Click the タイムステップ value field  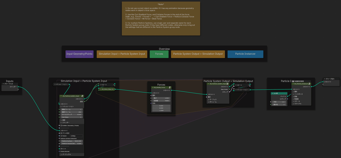click(x=72, y=114)
